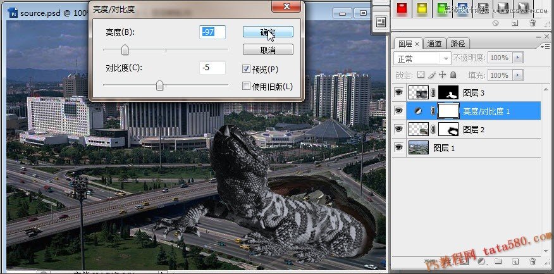Lock layer position with the move lock icon

tap(442, 75)
